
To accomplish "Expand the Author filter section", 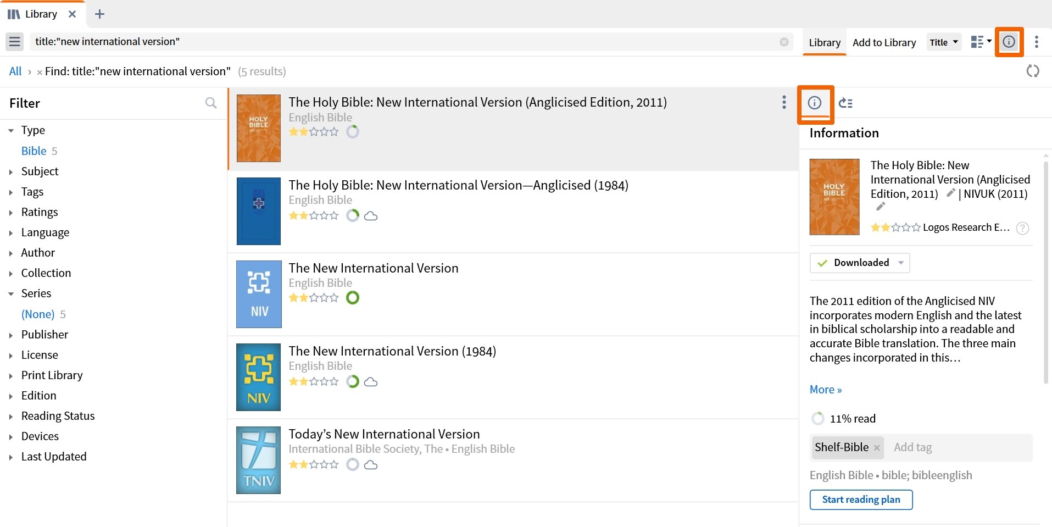I will click(11, 253).
